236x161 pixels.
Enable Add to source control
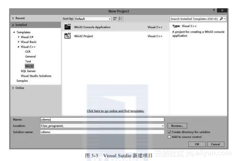coord(169,137)
